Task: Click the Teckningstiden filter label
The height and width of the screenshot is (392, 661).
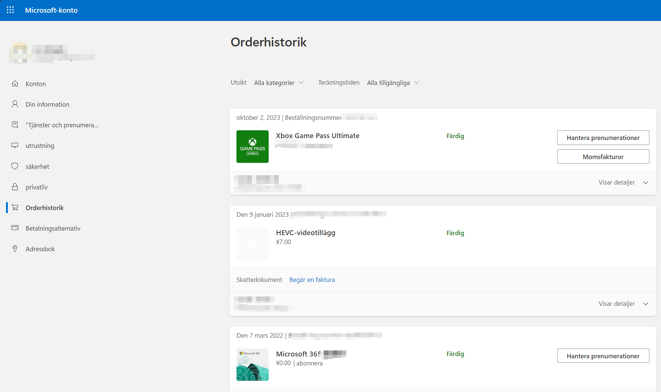Action: tap(339, 82)
